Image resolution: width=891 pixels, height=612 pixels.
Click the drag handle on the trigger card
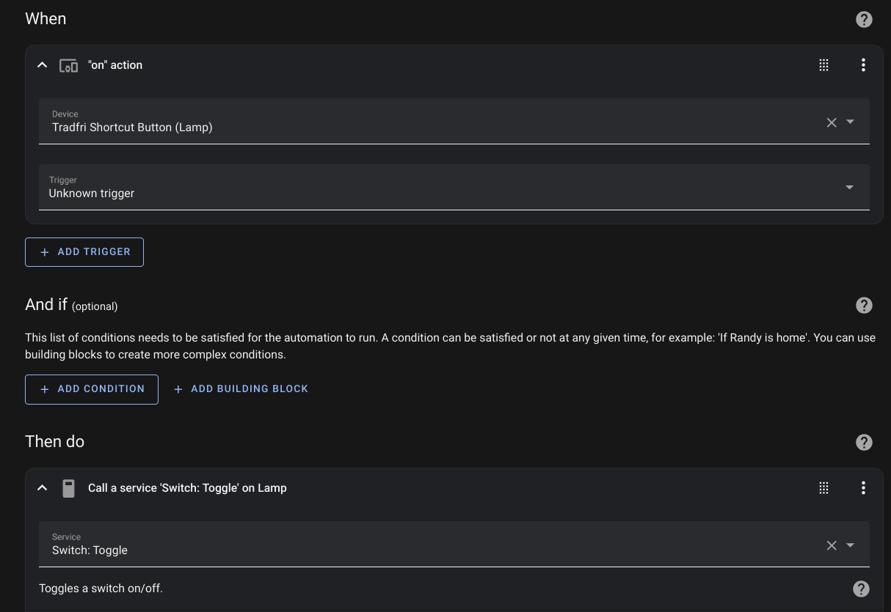tap(823, 64)
